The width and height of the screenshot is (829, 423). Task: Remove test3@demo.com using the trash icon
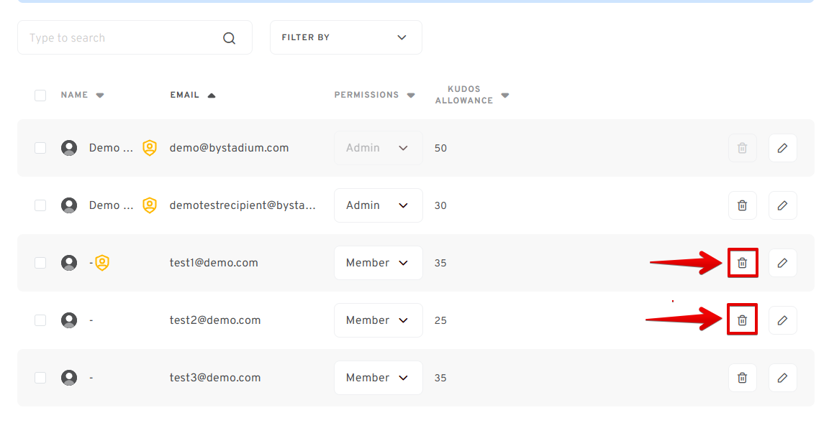(742, 378)
